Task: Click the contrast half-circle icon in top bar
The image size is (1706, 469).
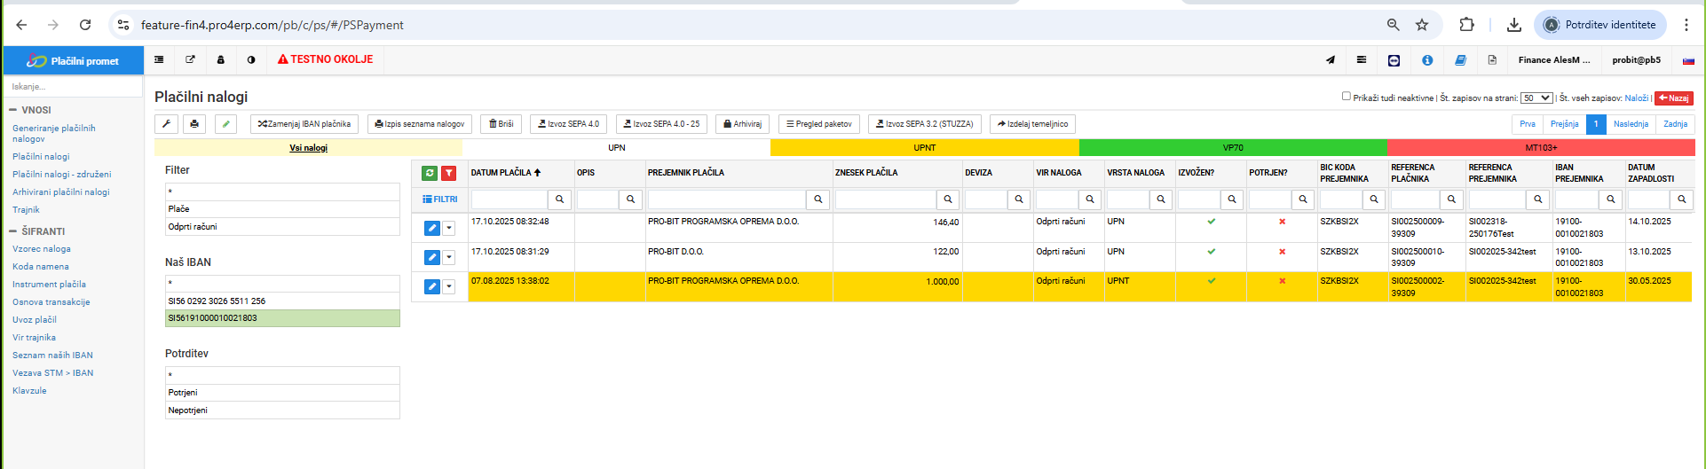Action: (251, 59)
